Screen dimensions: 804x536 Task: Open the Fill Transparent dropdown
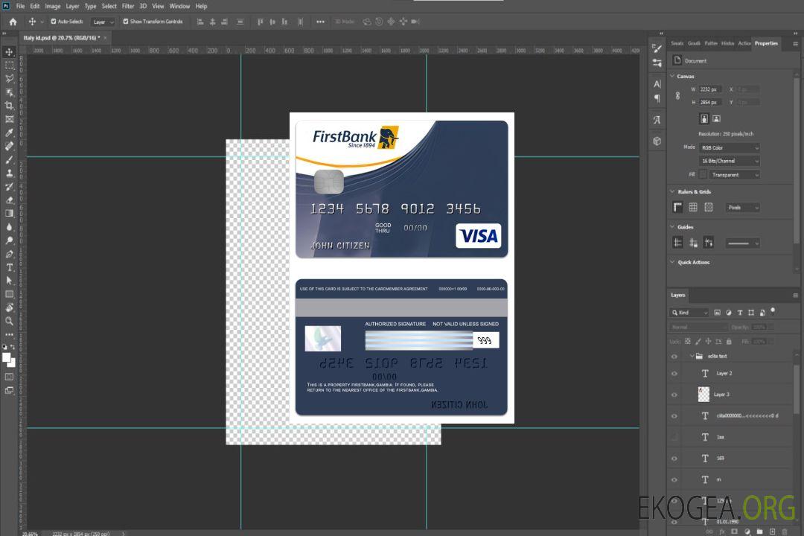(734, 175)
